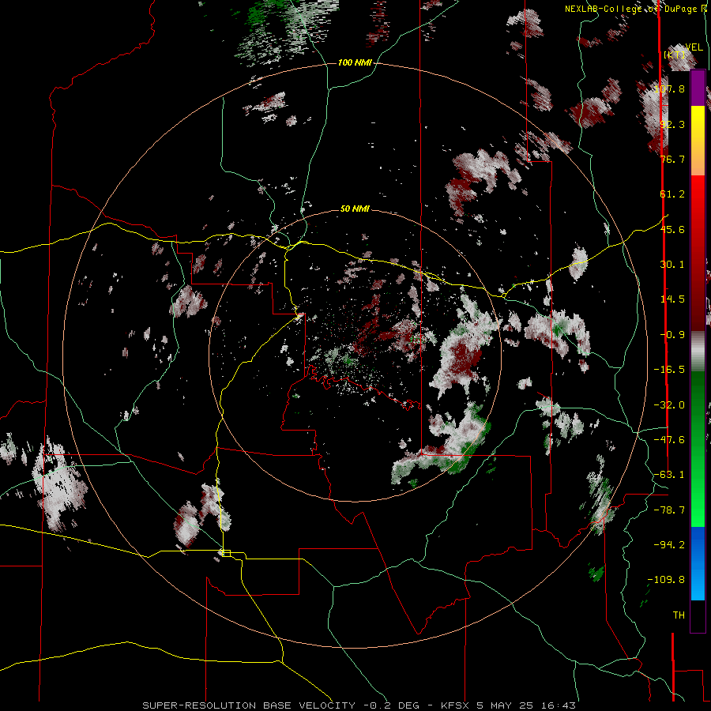The width and height of the screenshot is (711, 711).
Task: Click the 76.7 value on velocity scale
Action: pyautogui.click(x=672, y=159)
